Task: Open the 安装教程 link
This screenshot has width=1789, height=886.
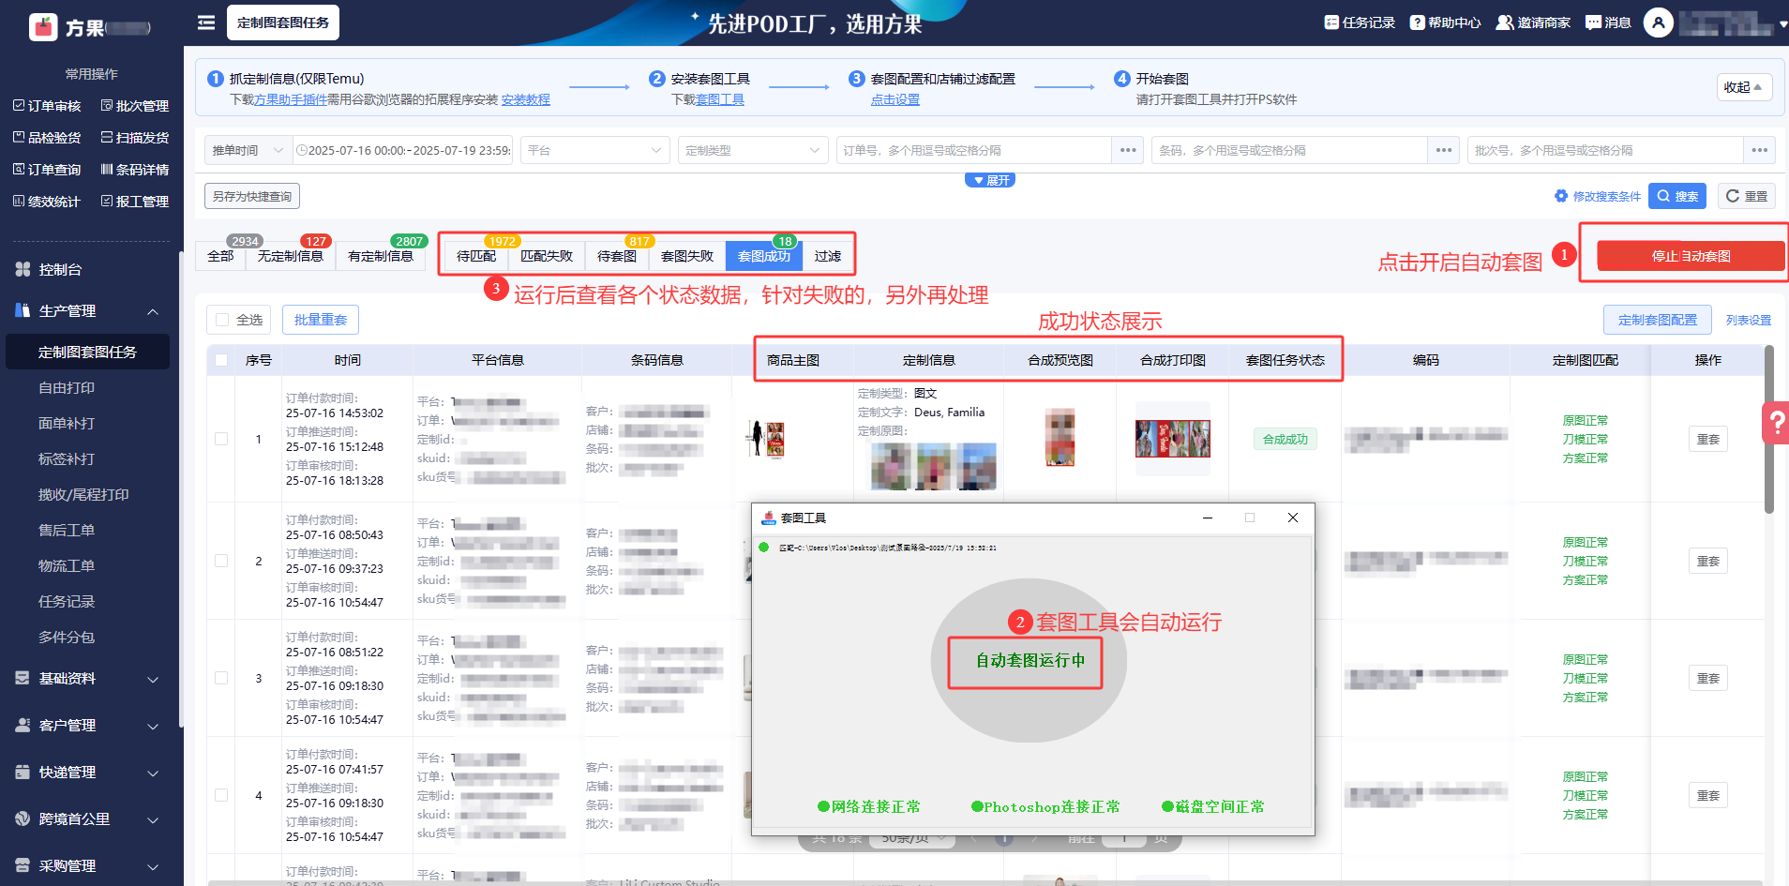Action: click(526, 99)
